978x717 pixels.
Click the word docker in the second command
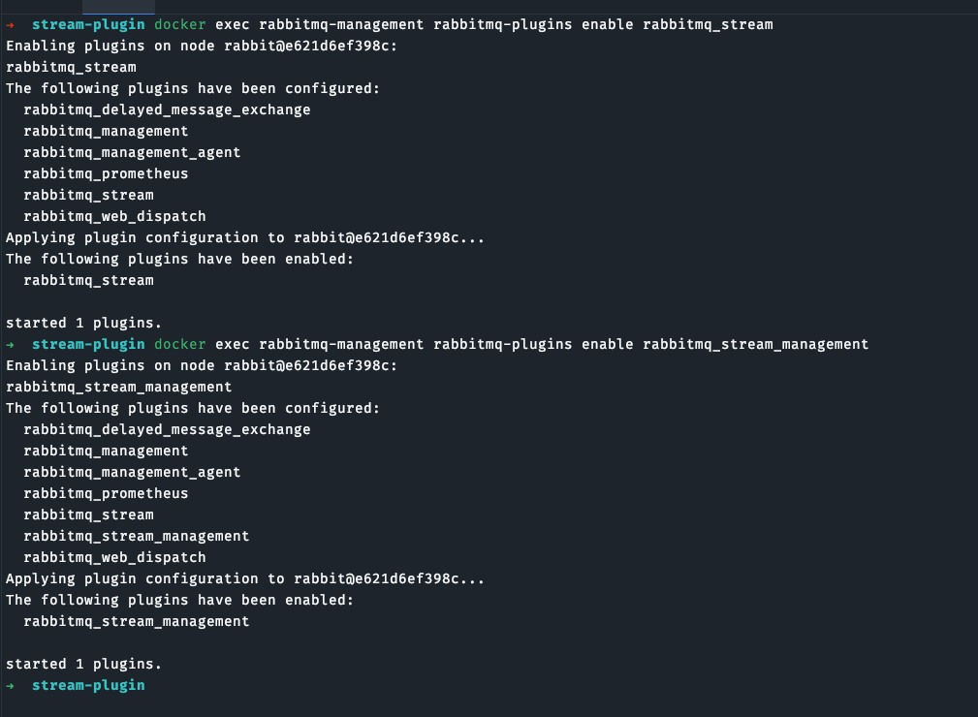point(179,344)
